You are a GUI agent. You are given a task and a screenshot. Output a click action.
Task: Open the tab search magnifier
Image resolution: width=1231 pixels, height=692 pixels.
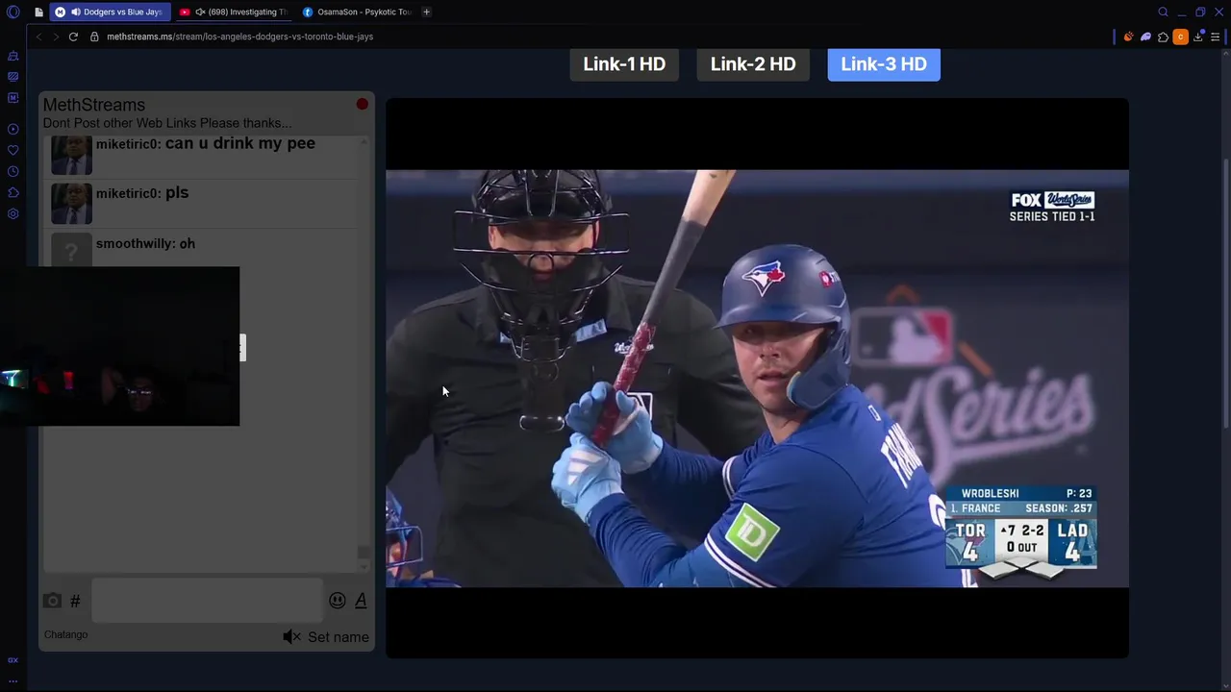pos(1163,12)
